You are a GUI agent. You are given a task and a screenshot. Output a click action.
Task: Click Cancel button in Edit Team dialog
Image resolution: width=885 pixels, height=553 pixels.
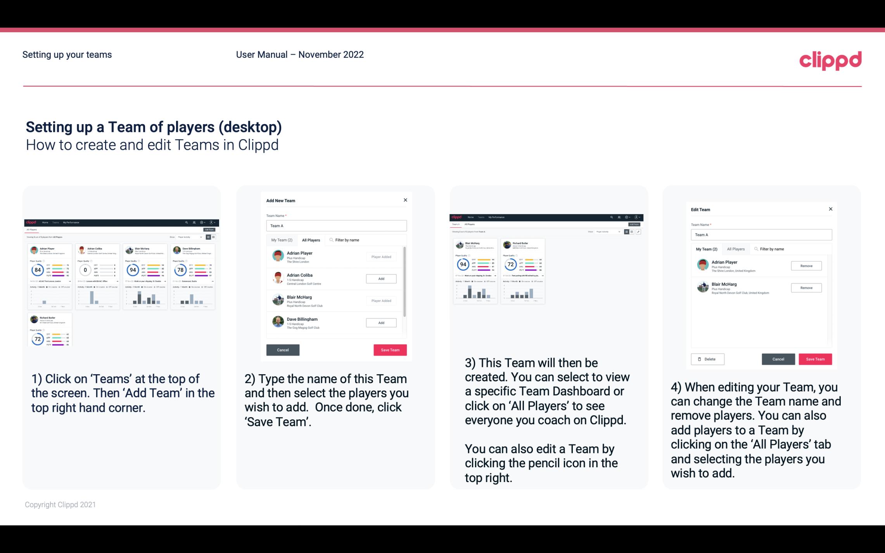779,359
